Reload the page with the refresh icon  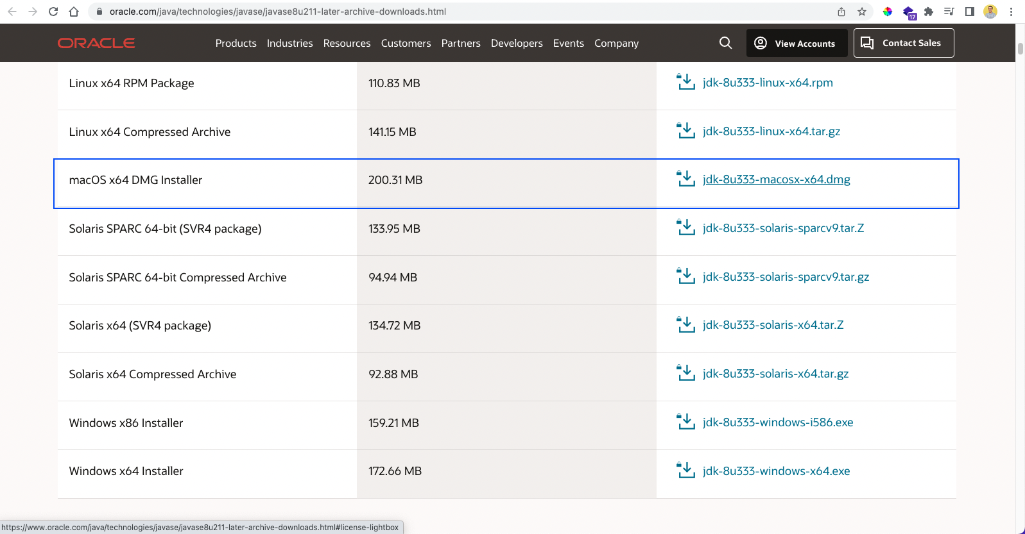pyautogui.click(x=53, y=12)
